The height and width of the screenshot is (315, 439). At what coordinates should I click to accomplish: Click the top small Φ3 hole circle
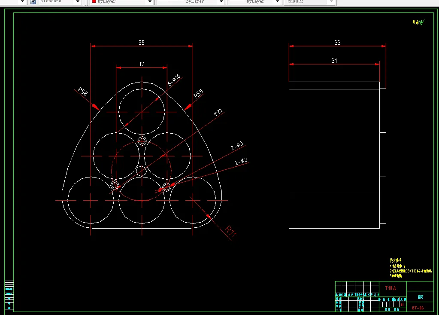click(x=142, y=141)
